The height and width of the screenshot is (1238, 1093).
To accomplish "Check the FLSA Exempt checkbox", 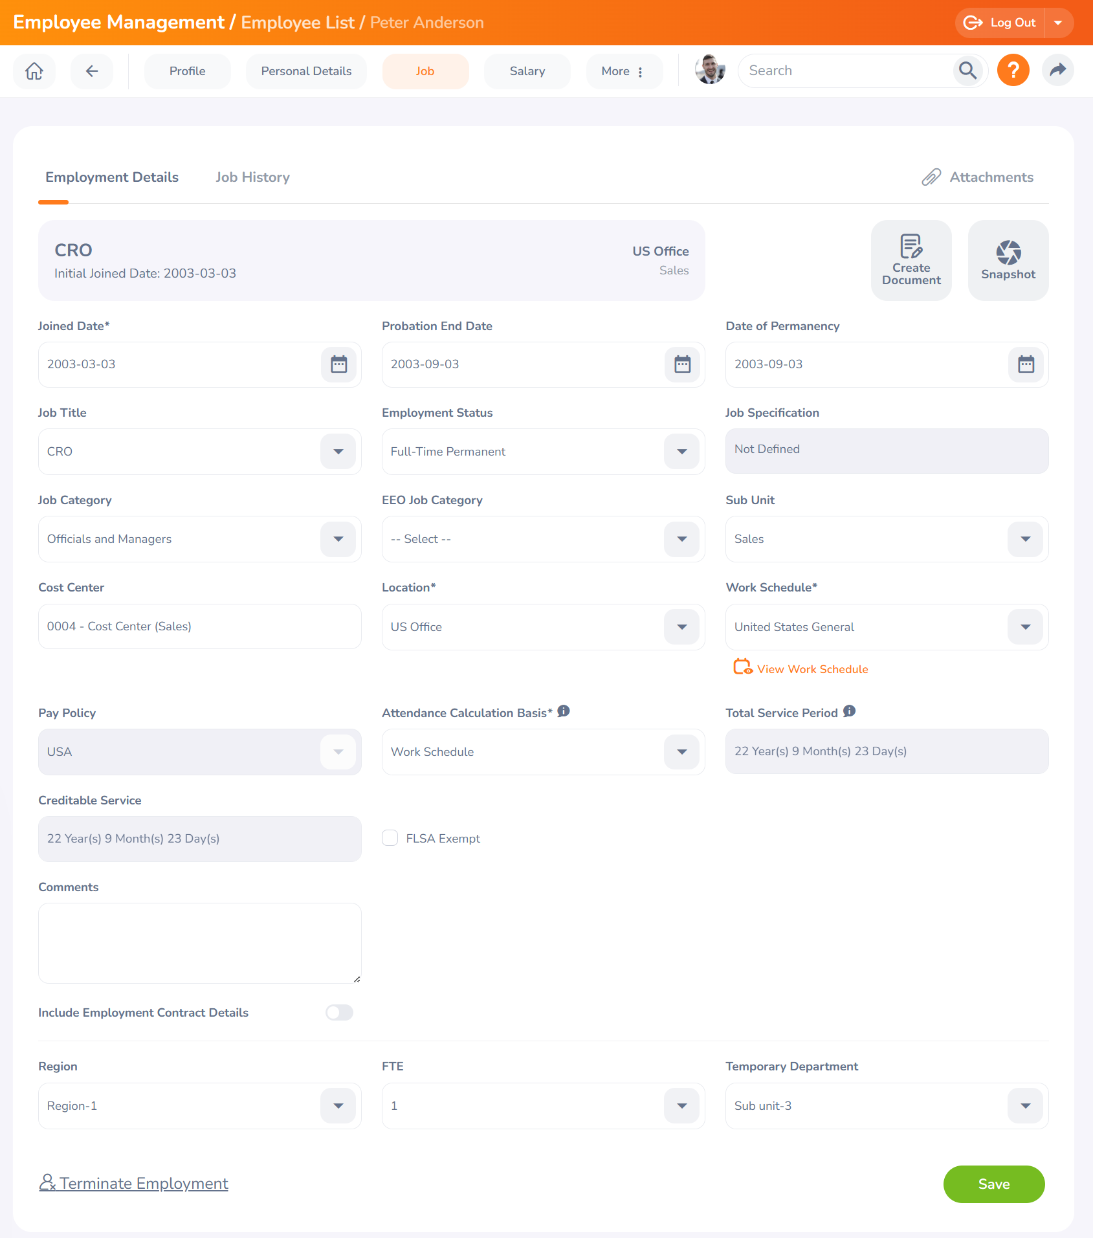I will click(390, 838).
